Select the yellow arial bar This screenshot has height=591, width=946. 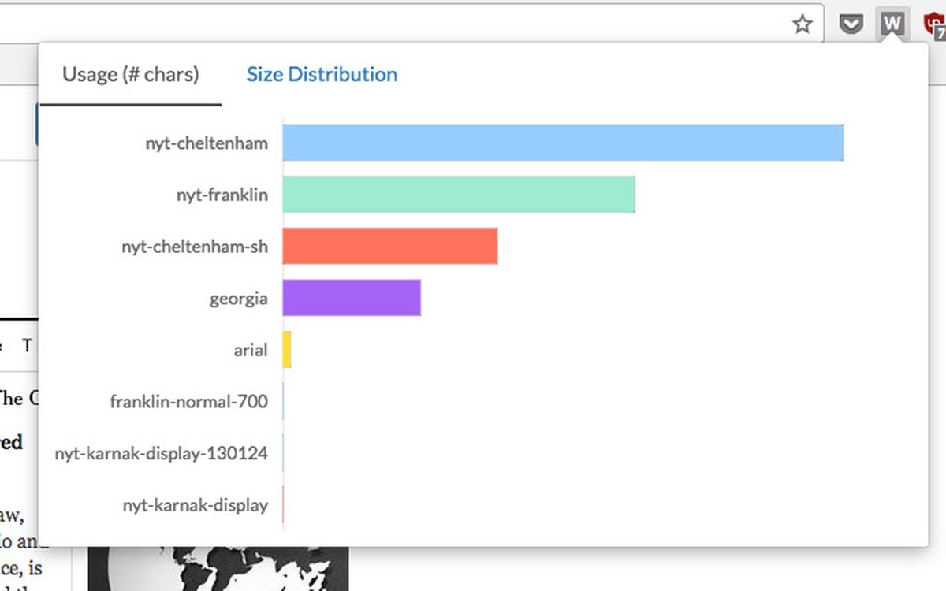click(287, 350)
